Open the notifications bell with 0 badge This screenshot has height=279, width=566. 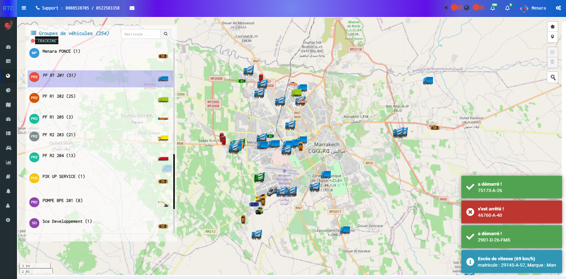pos(508,8)
